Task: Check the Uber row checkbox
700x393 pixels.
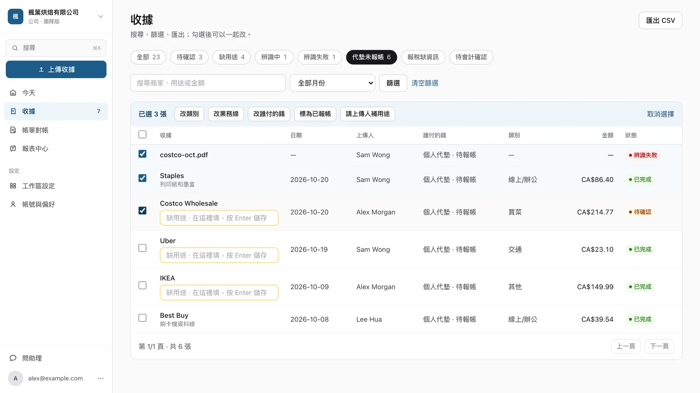Action: tap(142, 248)
